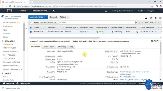Collapse the IMAGES sidebar section
Image resolution: width=163 pixels, height=91 pixels.
pyautogui.click(x=2, y=73)
